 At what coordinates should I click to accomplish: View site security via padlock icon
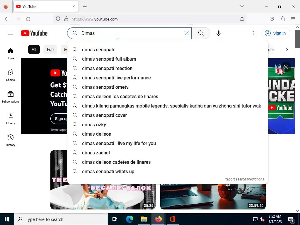click(66, 19)
